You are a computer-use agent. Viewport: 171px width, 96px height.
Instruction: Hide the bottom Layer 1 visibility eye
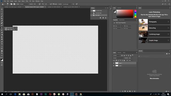coord(114,66)
